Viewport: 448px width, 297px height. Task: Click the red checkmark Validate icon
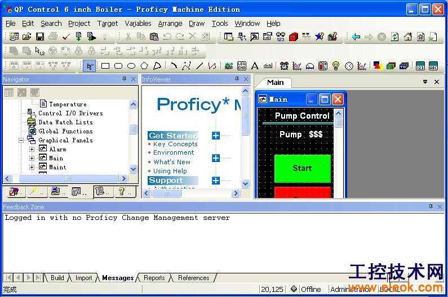66,37
